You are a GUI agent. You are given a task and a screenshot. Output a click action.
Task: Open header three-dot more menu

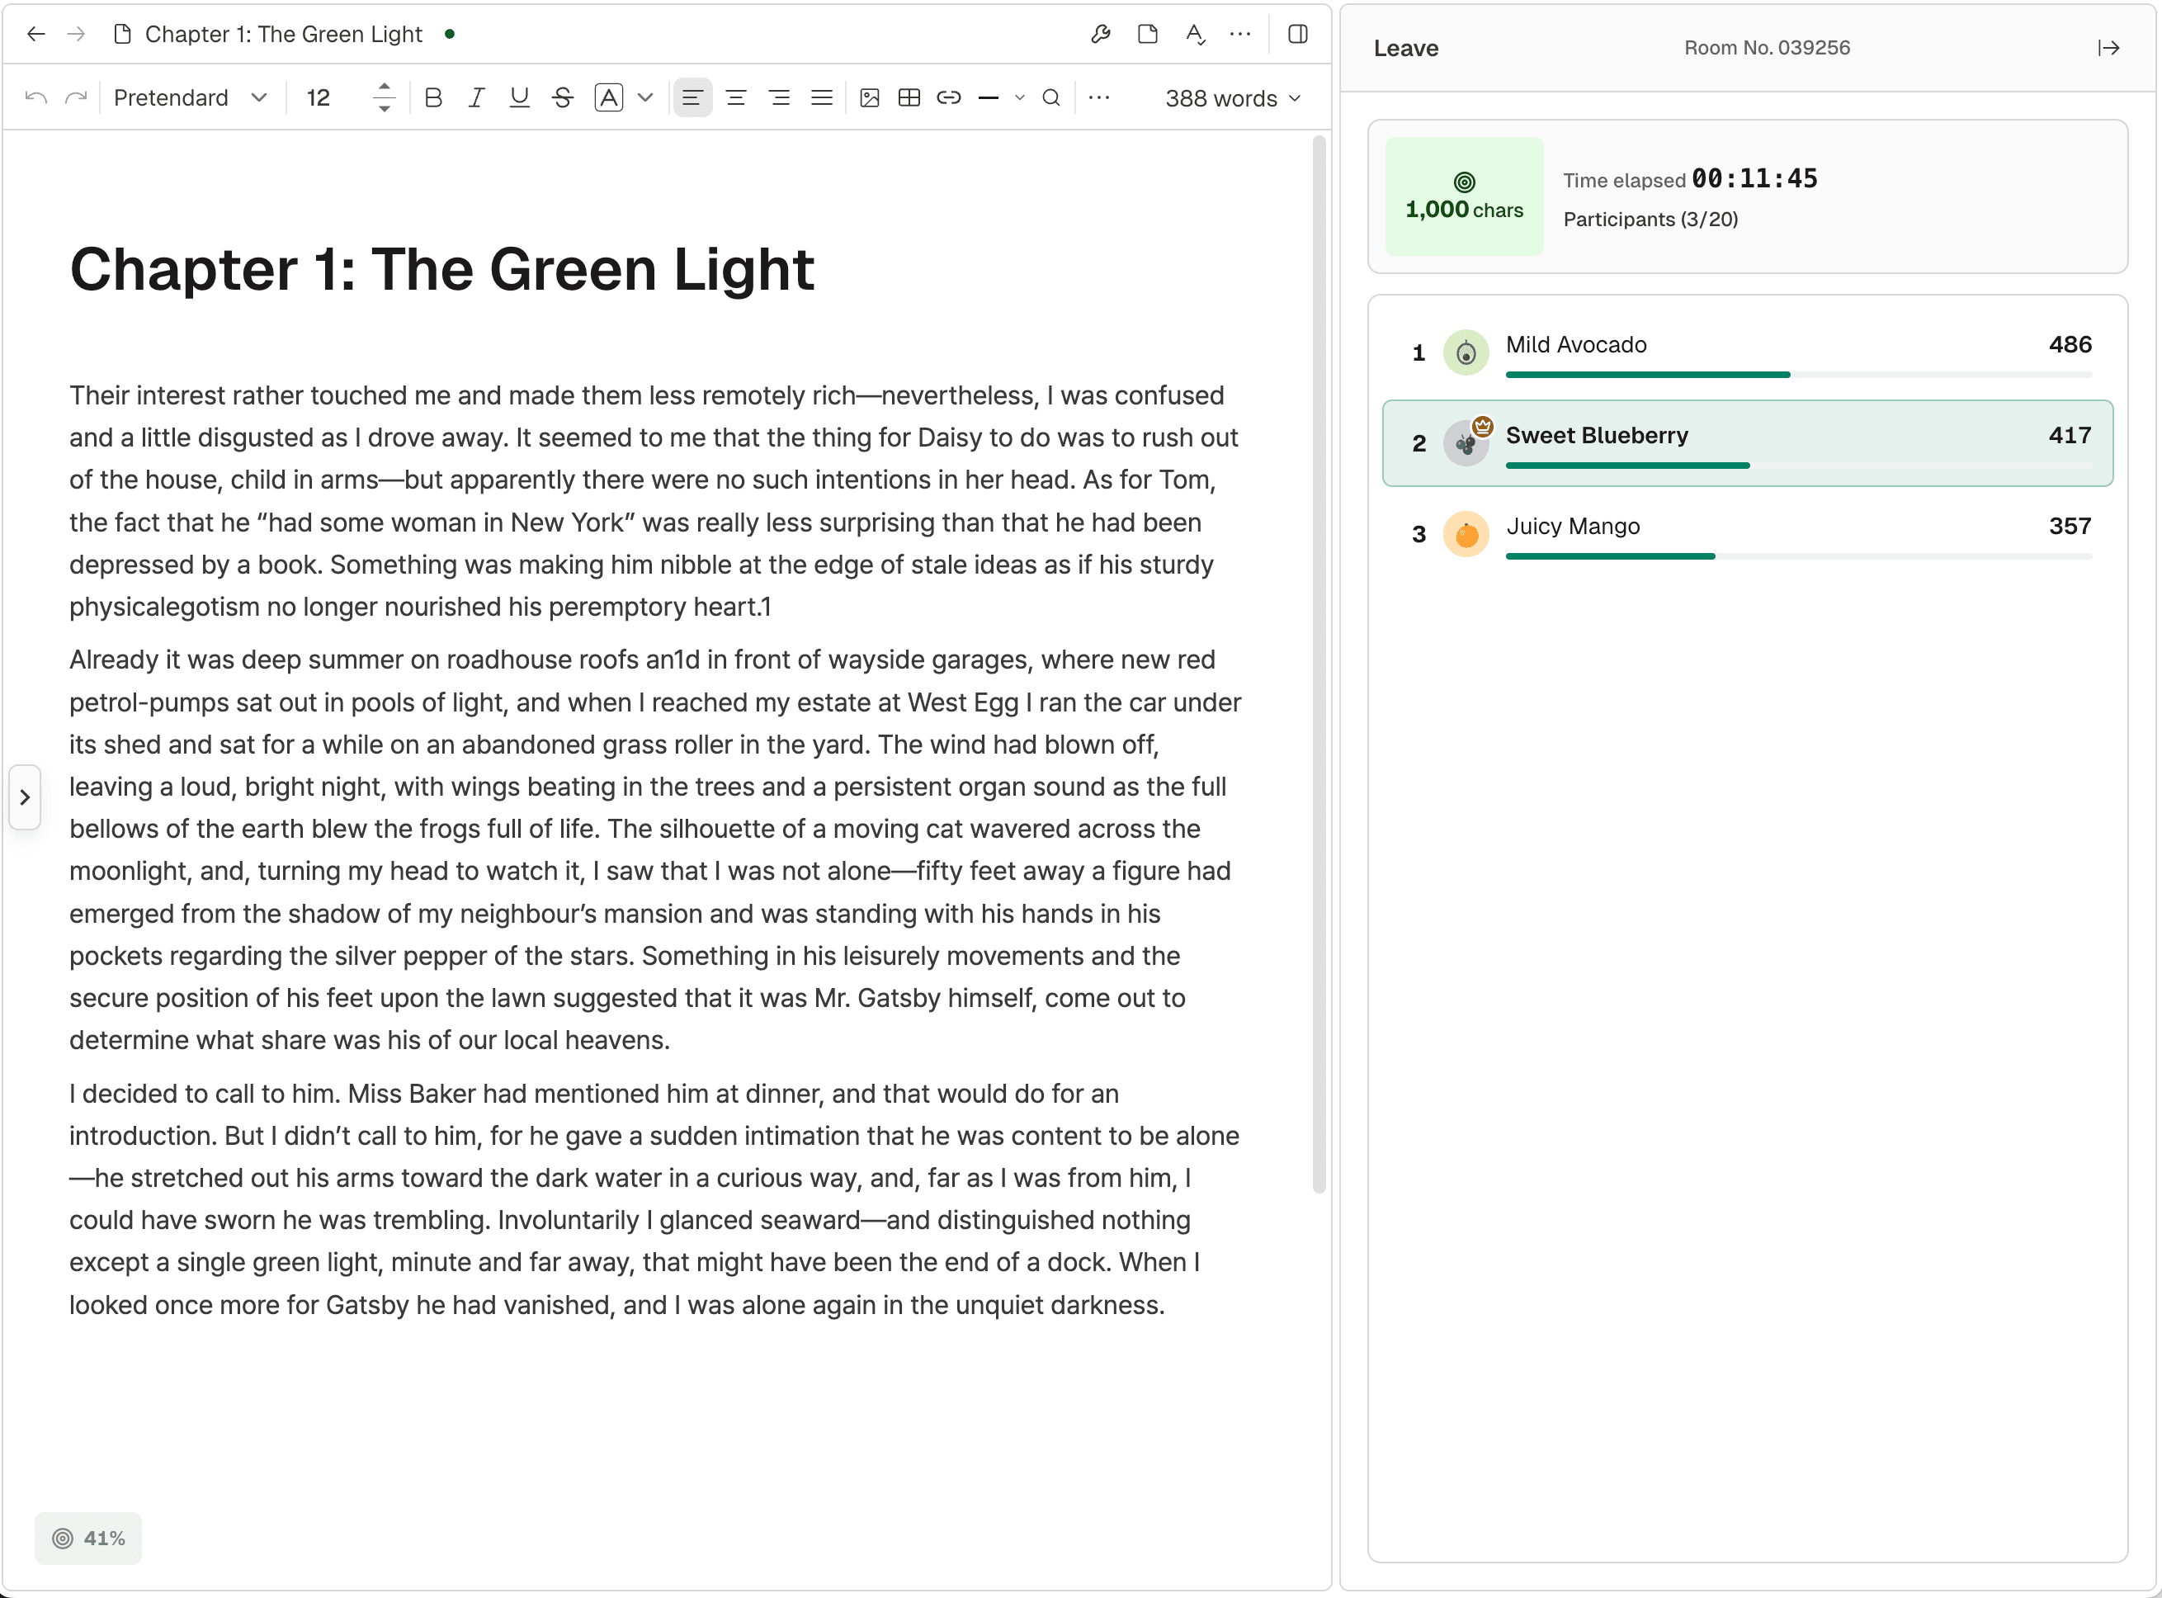coord(1240,35)
